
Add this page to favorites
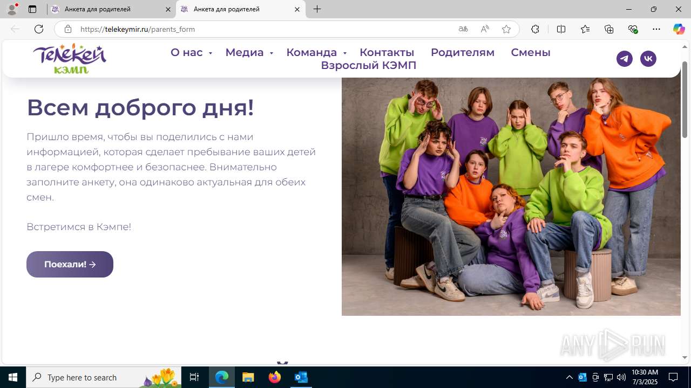point(506,29)
